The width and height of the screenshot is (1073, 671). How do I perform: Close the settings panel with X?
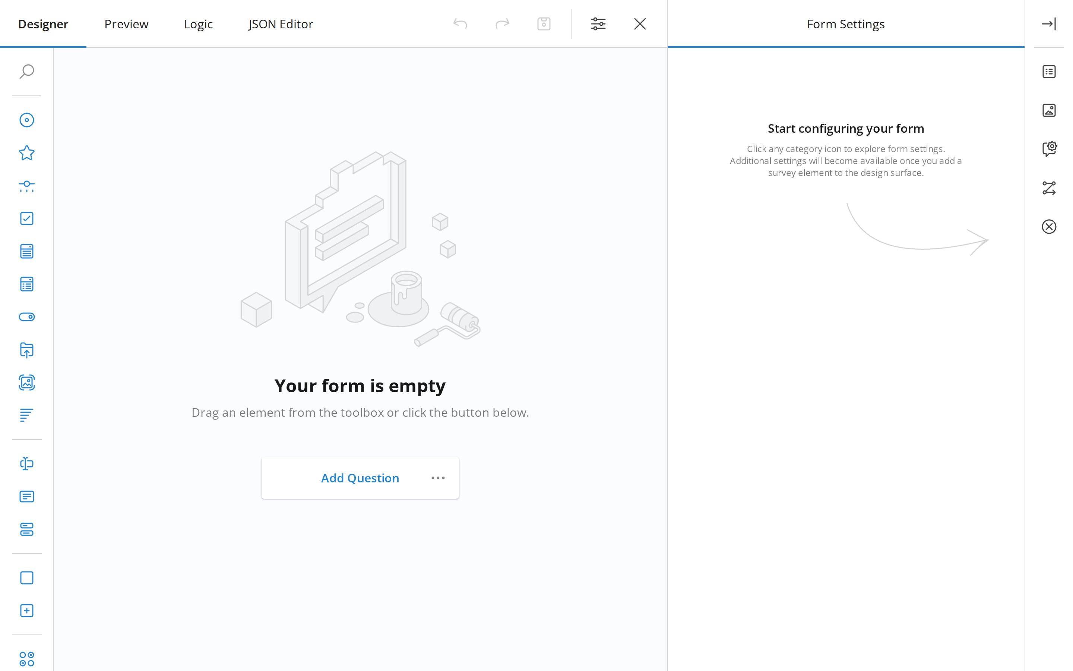[640, 23]
